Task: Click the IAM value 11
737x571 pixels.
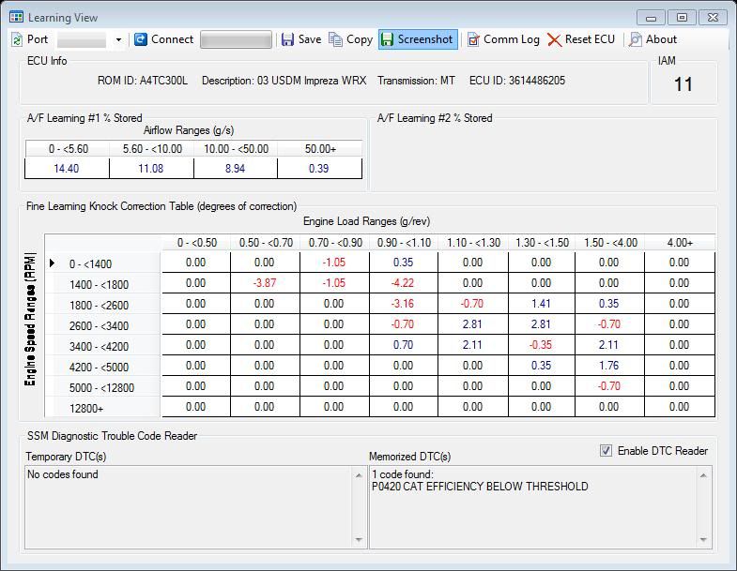Action: pos(683,84)
